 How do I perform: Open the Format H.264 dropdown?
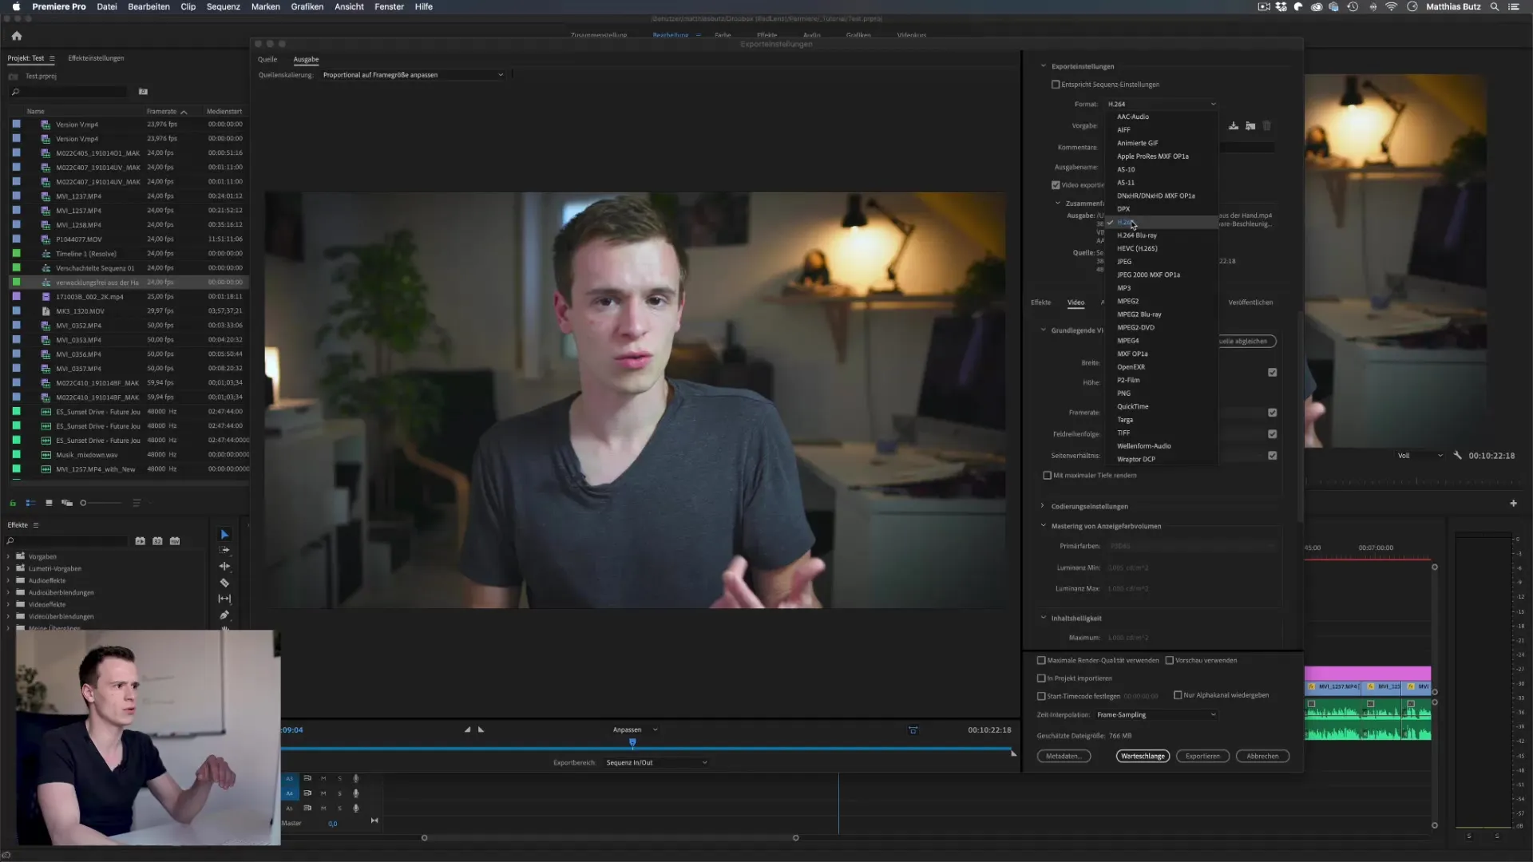(1162, 105)
